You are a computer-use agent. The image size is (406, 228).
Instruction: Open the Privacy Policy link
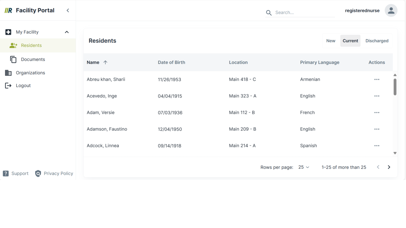coord(54,174)
